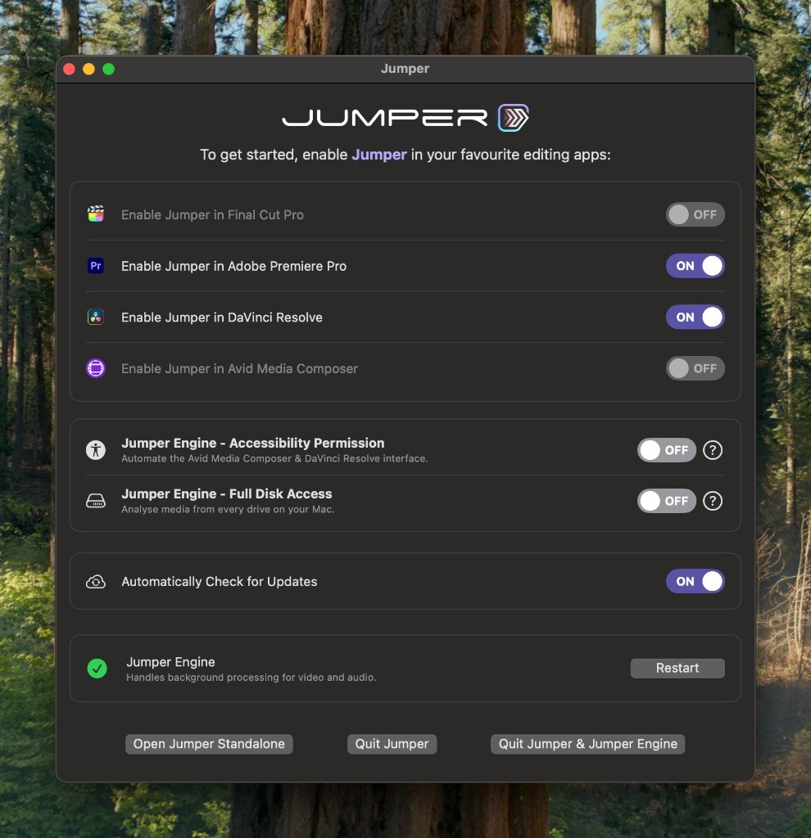Click the cloud update check icon
Screen dimensions: 811x838
(96, 582)
